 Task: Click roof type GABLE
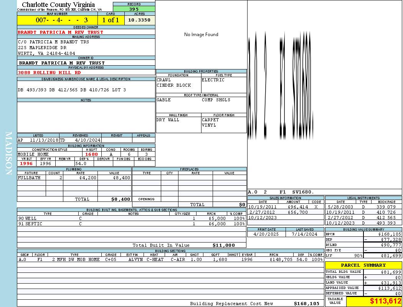164,100
